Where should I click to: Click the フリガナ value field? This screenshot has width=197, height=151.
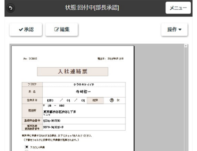(84, 85)
